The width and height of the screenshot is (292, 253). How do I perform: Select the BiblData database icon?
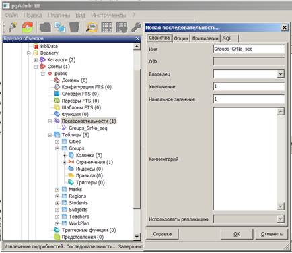(x=36, y=46)
